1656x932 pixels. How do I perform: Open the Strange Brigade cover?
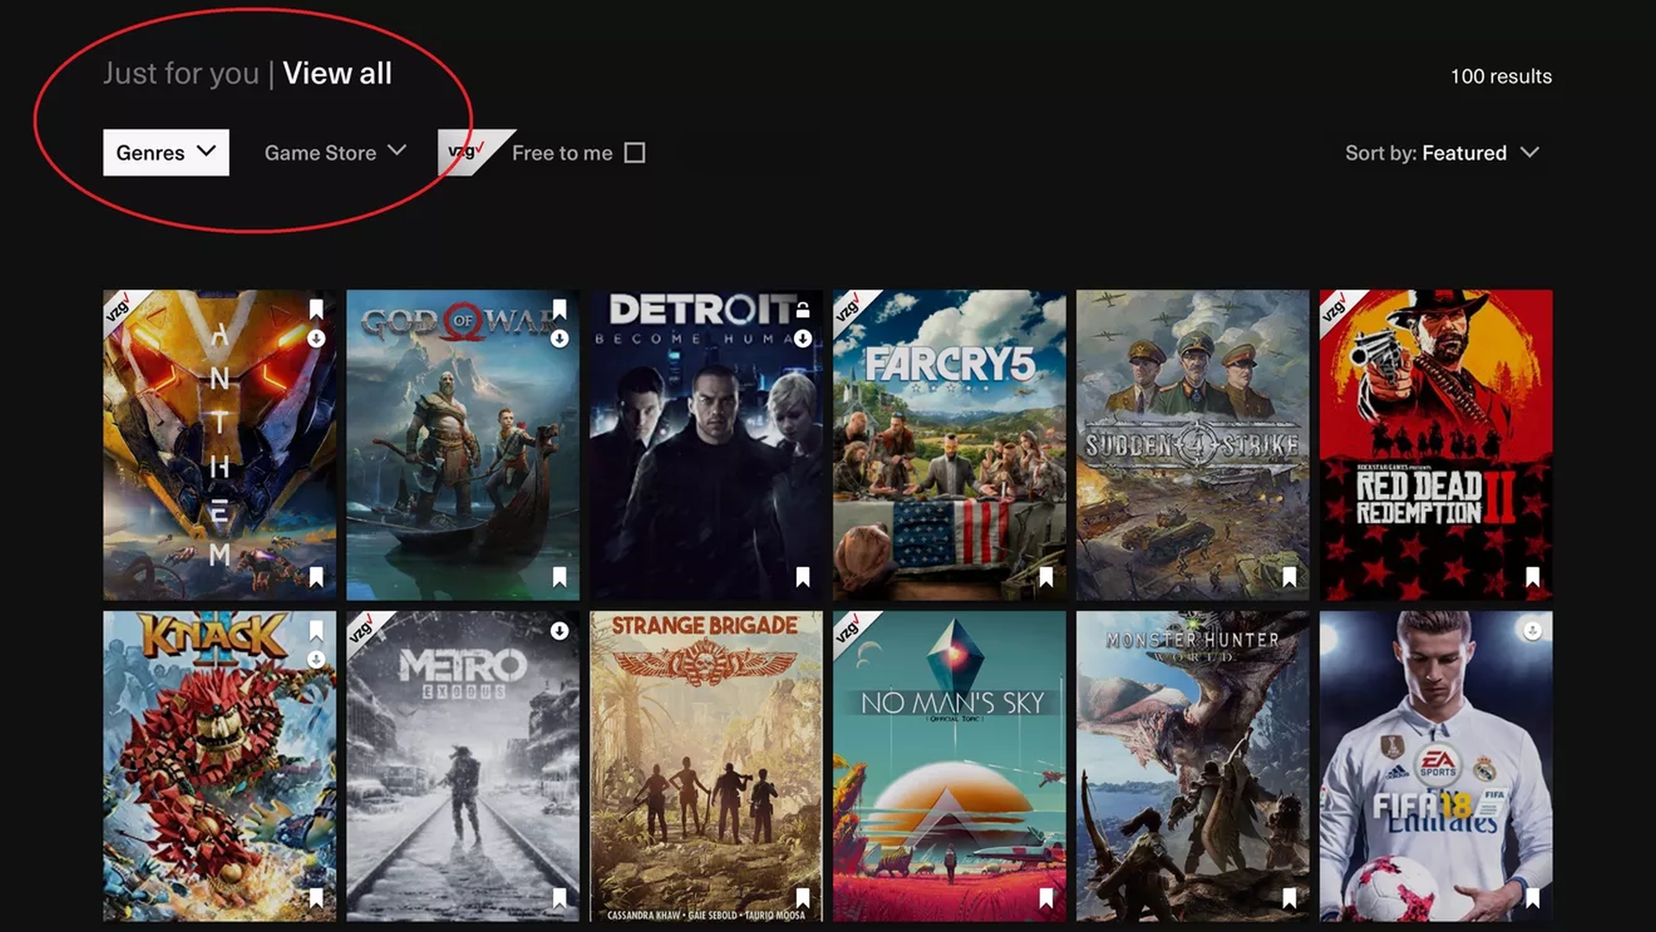[706, 766]
